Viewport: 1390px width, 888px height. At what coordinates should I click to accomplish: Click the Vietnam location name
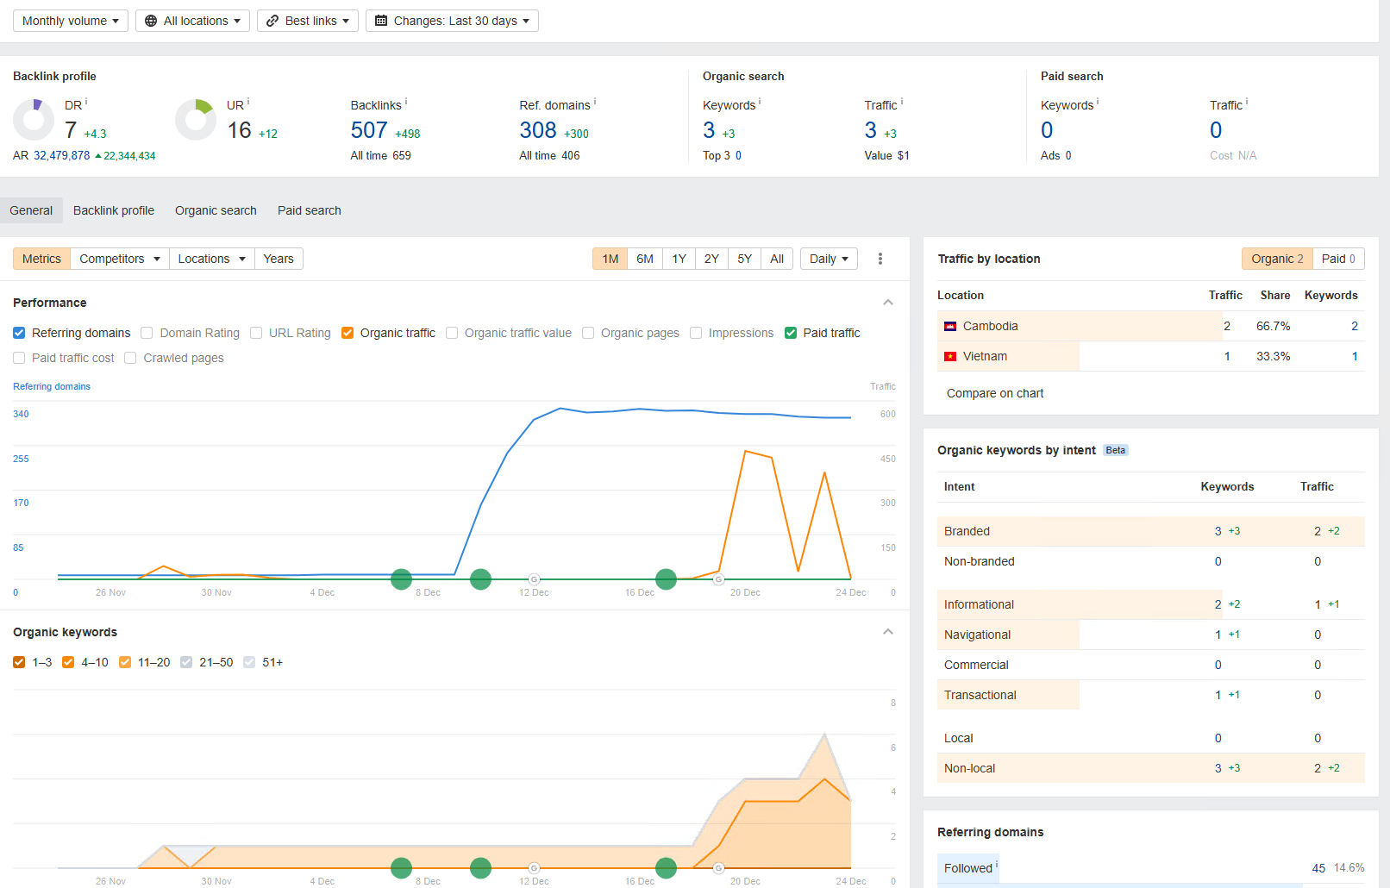click(x=985, y=356)
